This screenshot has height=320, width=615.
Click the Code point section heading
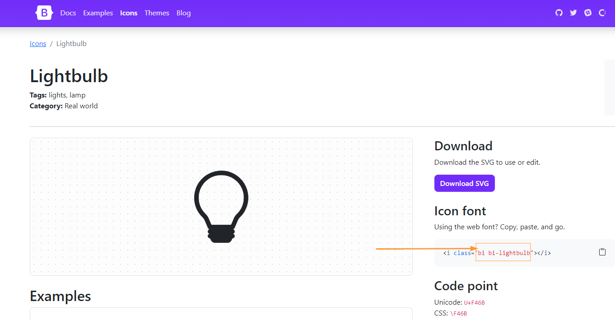tap(466, 286)
